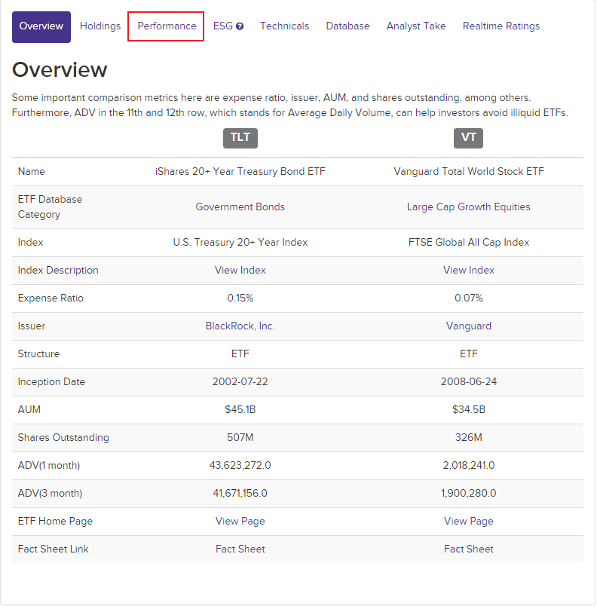
Task: Click the $34.5B AUM value
Action: 469,410
